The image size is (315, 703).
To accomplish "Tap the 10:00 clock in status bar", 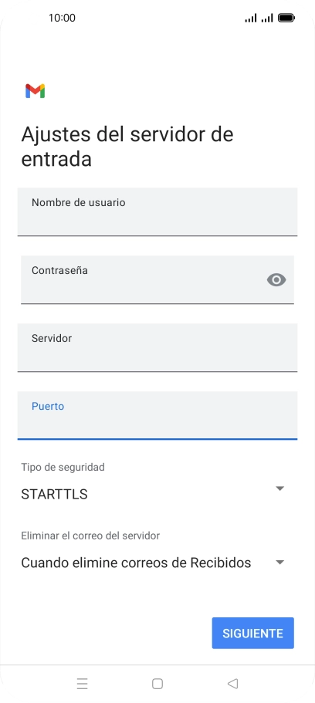I will click(62, 18).
